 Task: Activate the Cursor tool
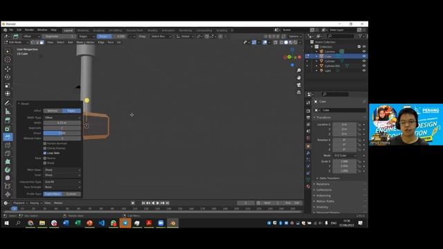[x=8, y=59]
